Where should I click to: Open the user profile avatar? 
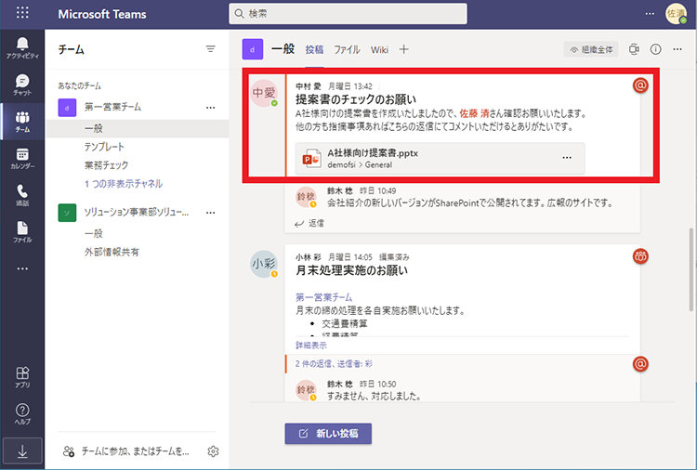[x=676, y=14]
